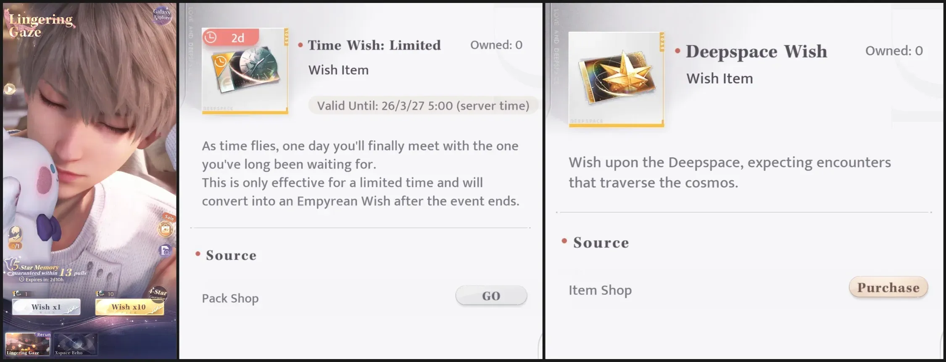Play the Lingering Gaze preview video
Viewport: 946px width, 362px height.
(10, 89)
